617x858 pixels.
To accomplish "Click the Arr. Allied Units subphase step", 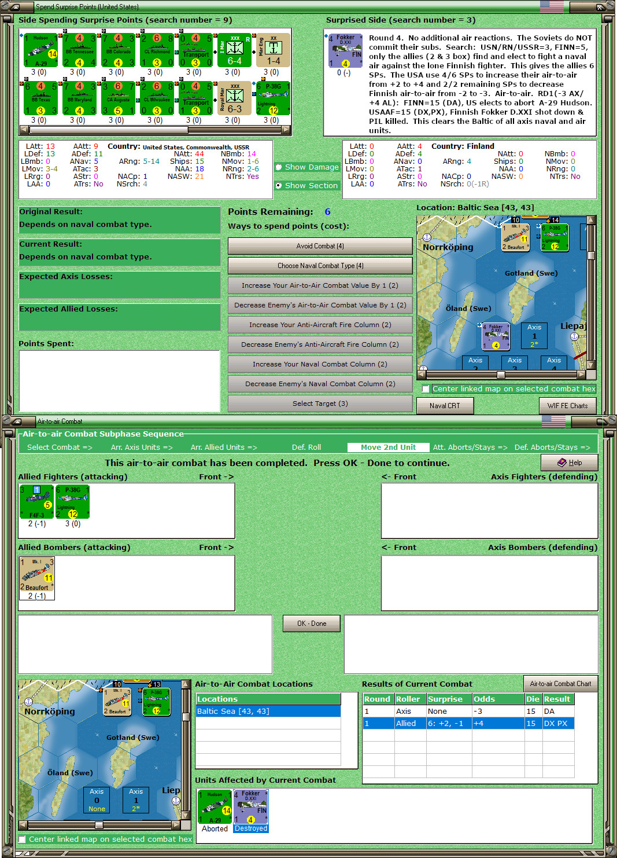I will pyautogui.click(x=224, y=447).
